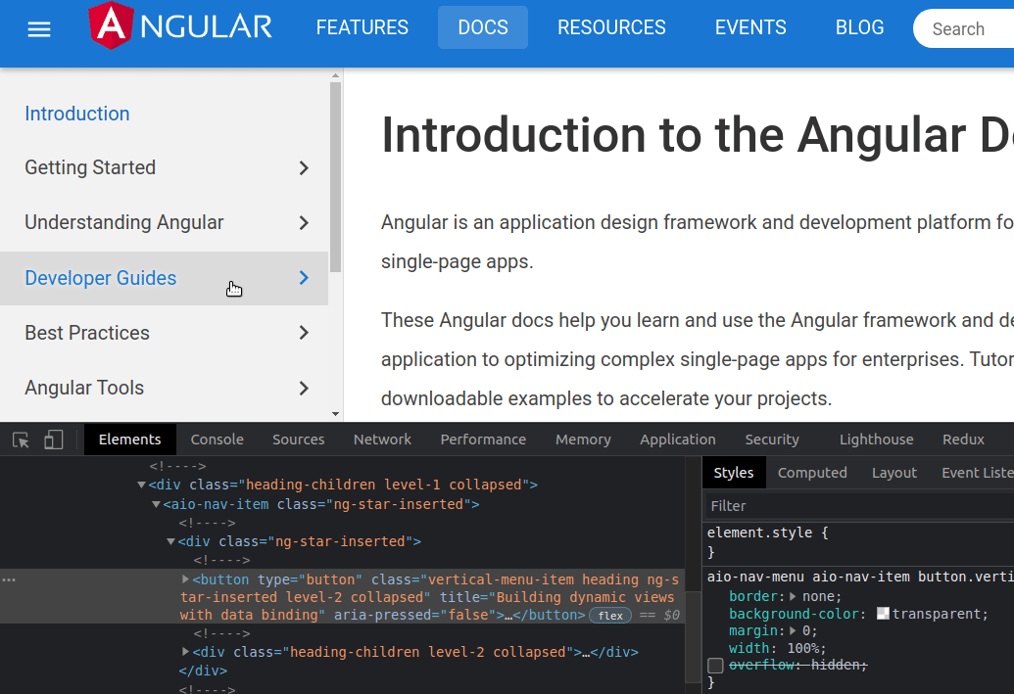Collapse the aio-nav-item element node

pos(157,504)
